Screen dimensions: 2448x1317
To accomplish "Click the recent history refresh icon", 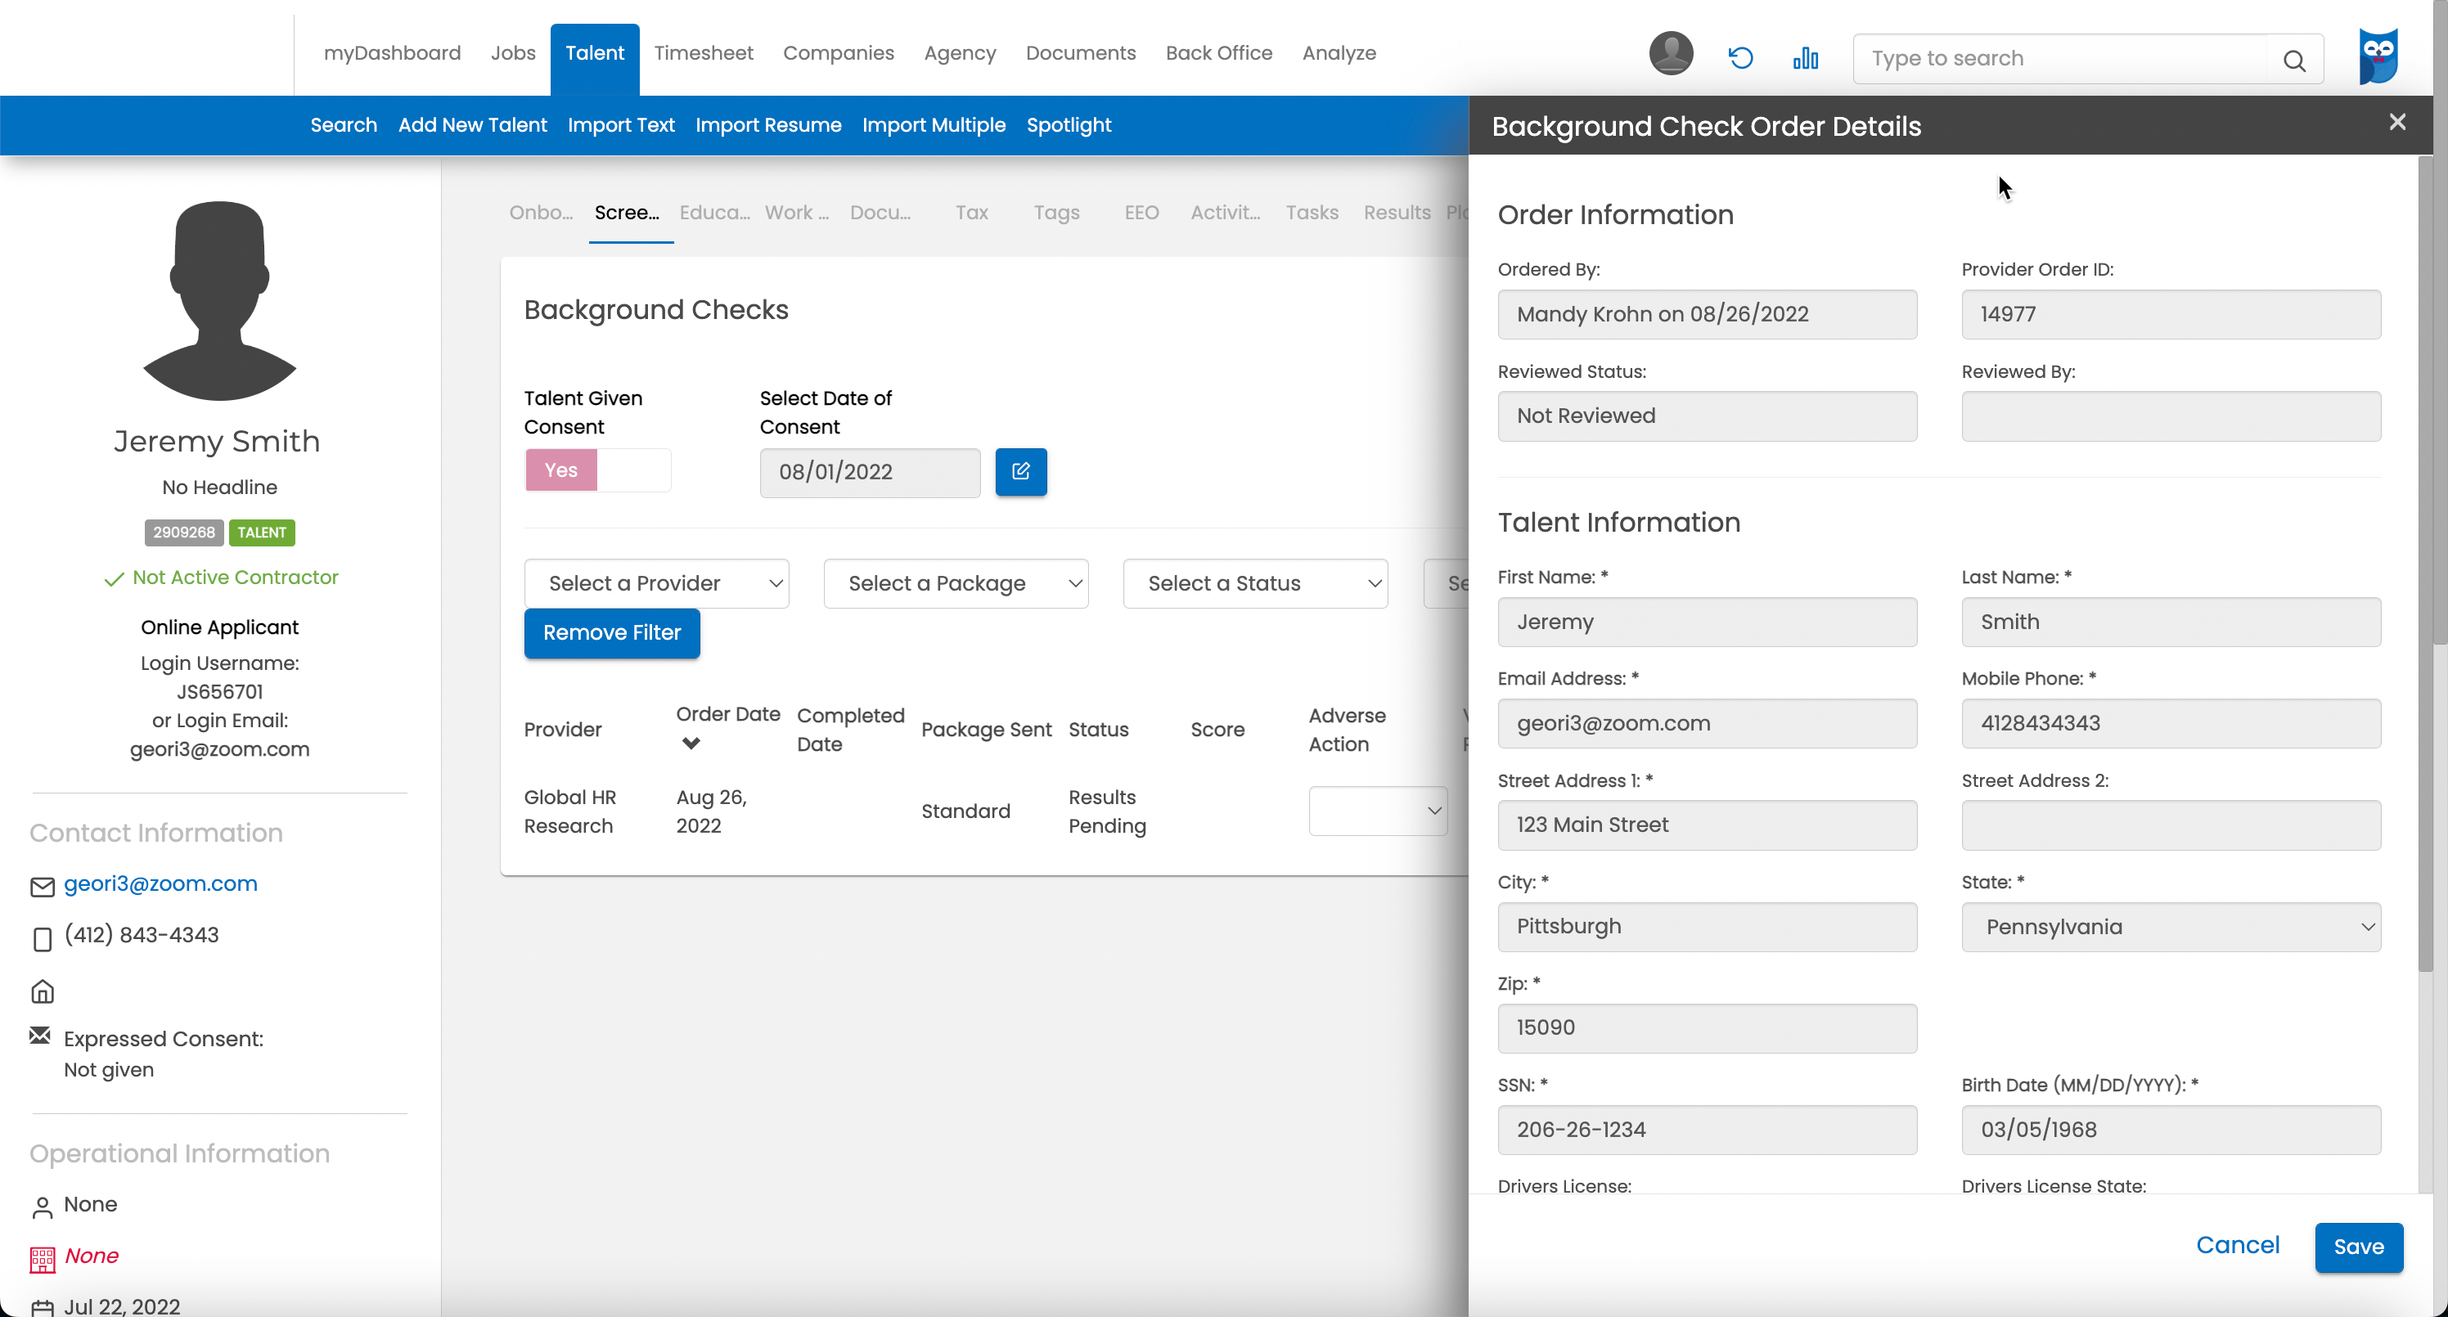I will 1740,58.
